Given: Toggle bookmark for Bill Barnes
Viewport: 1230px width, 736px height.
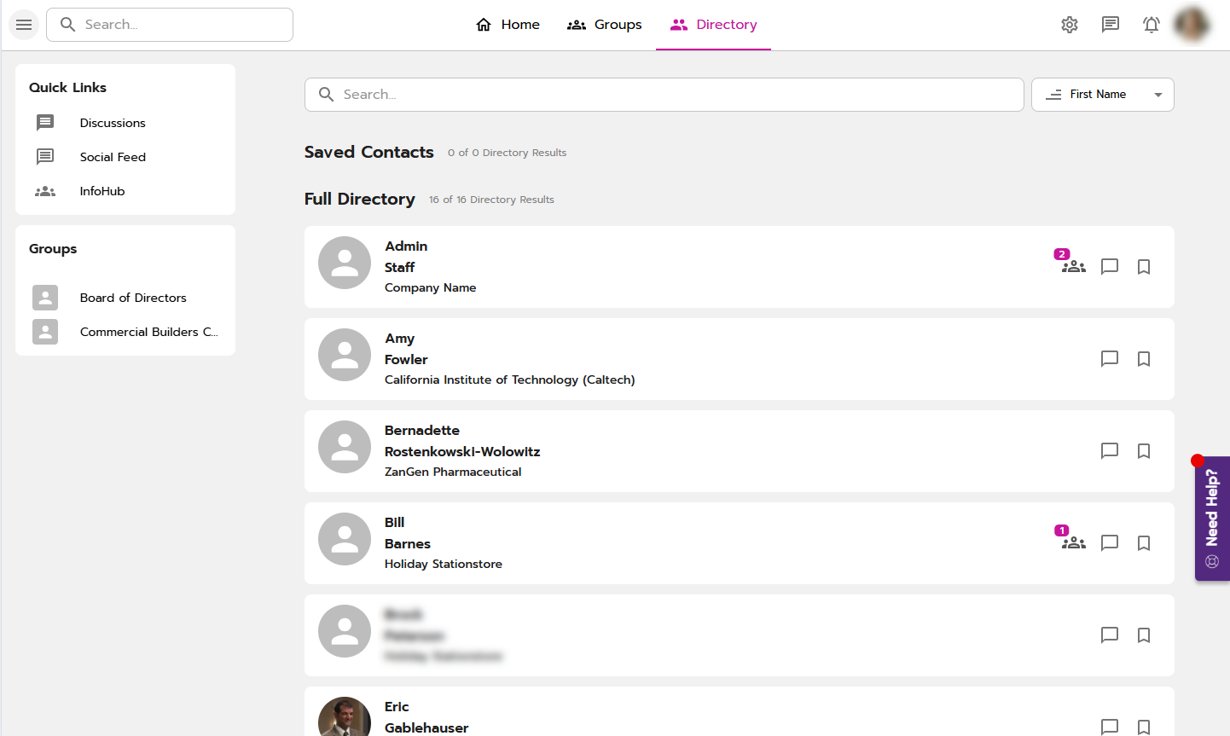Looking at the screenshot, I should tap(1144, 543).
